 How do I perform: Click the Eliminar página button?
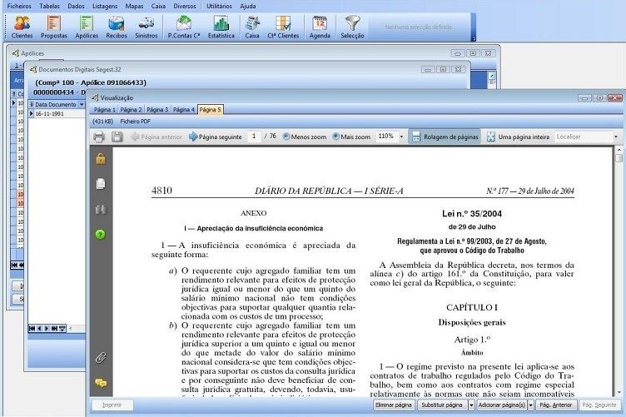[394, 405]
